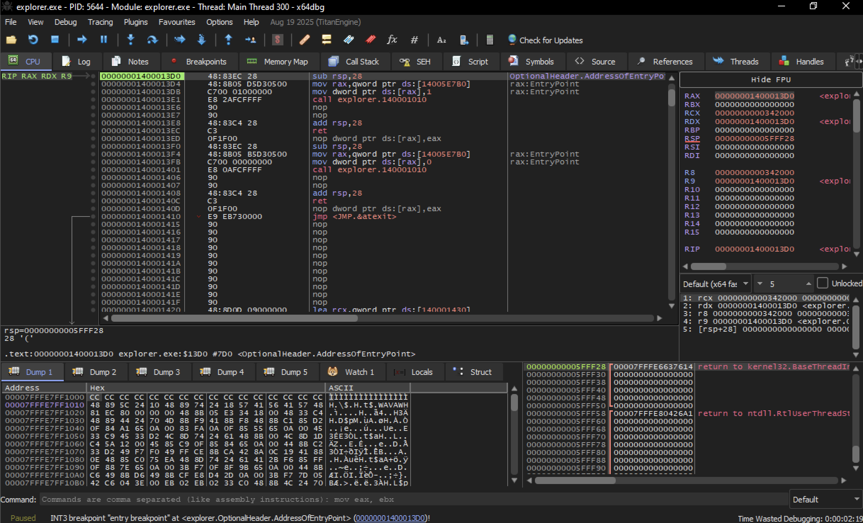Open the Functions view (fx) icon
This screenshot has height=523, width=863.
click(x=392, y=40)
